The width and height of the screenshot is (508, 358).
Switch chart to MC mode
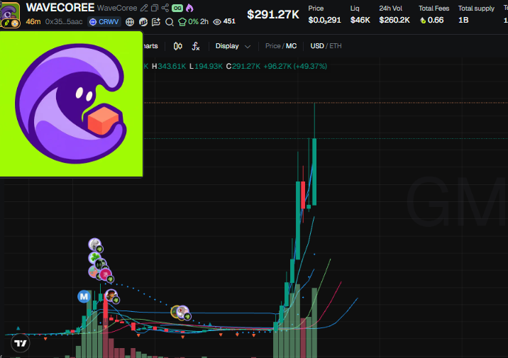coord(292,46)
